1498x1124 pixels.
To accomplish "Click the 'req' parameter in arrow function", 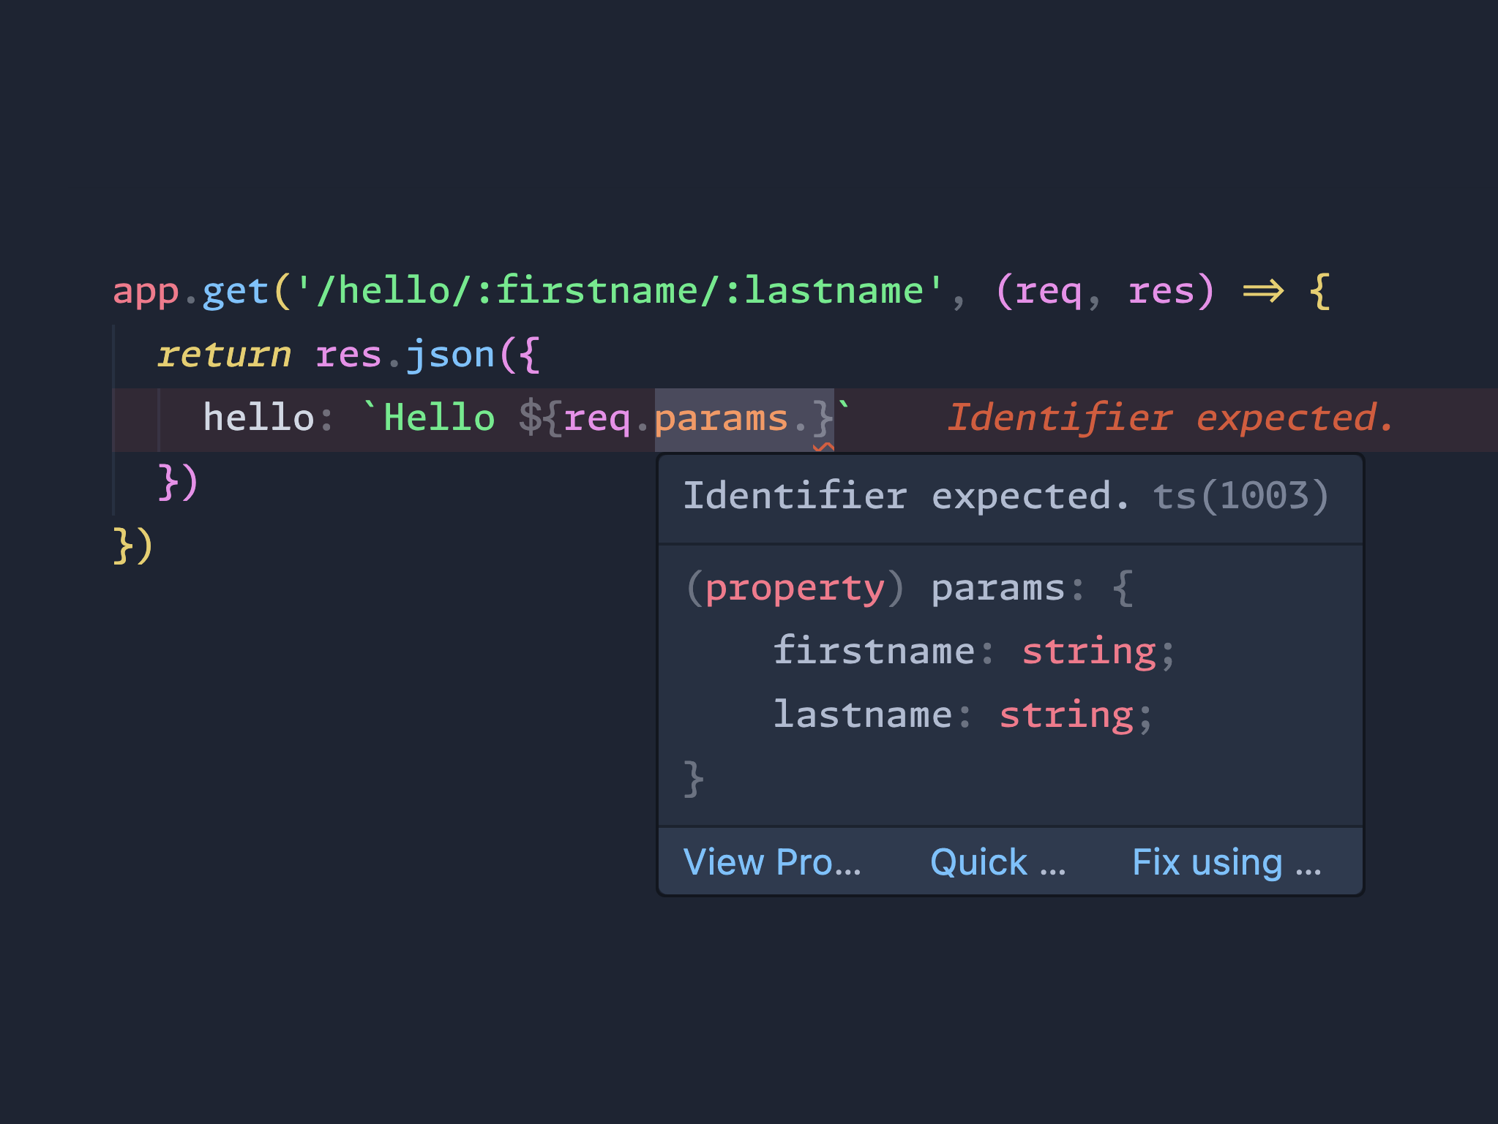I will point(1048,291).
